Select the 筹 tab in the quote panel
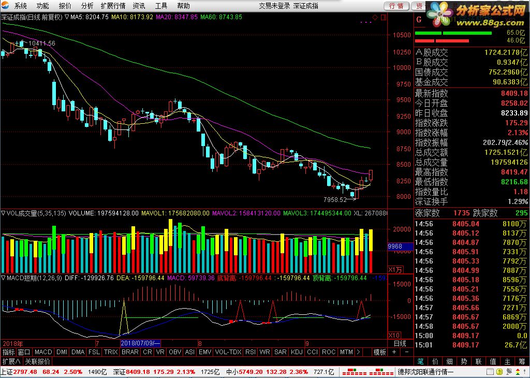 point(522,361)
